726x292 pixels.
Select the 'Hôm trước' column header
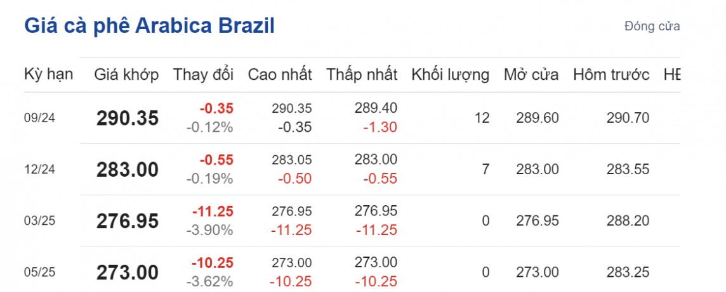point(611,75)
